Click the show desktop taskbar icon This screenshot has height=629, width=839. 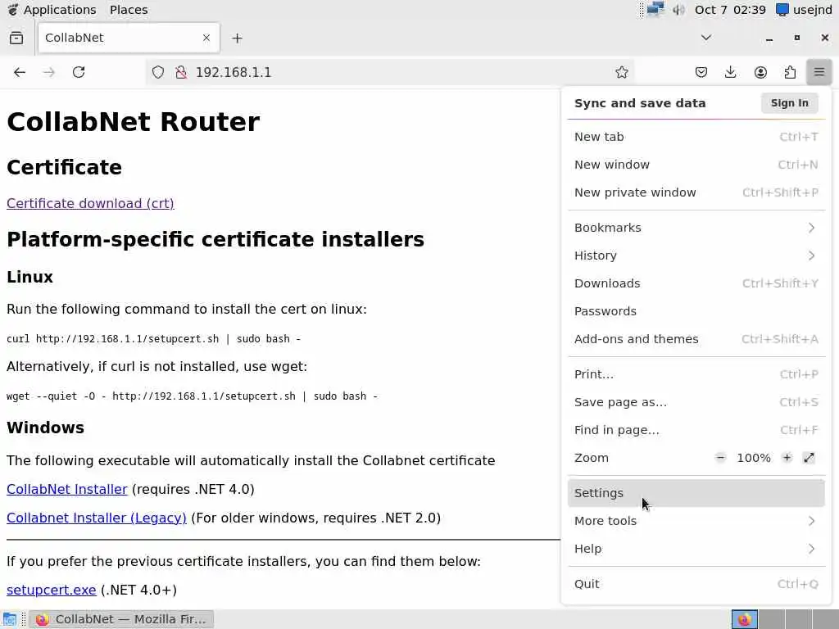pyautogui.click(x=10, y=619)
